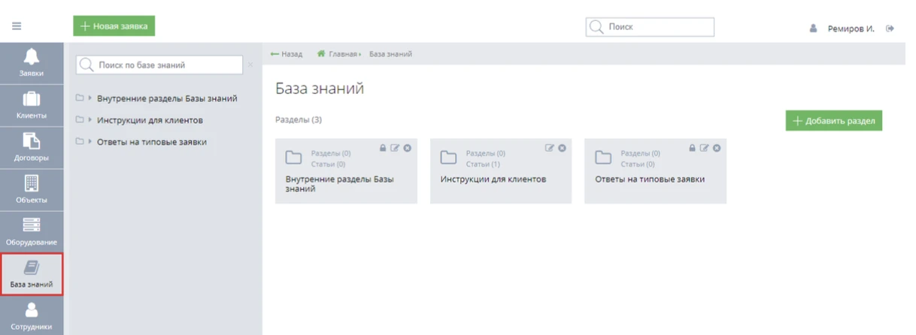Open the Клиенты section in the sidebar
The width and height of the screenshot is (916, 335).
click(x=32, y=105)
